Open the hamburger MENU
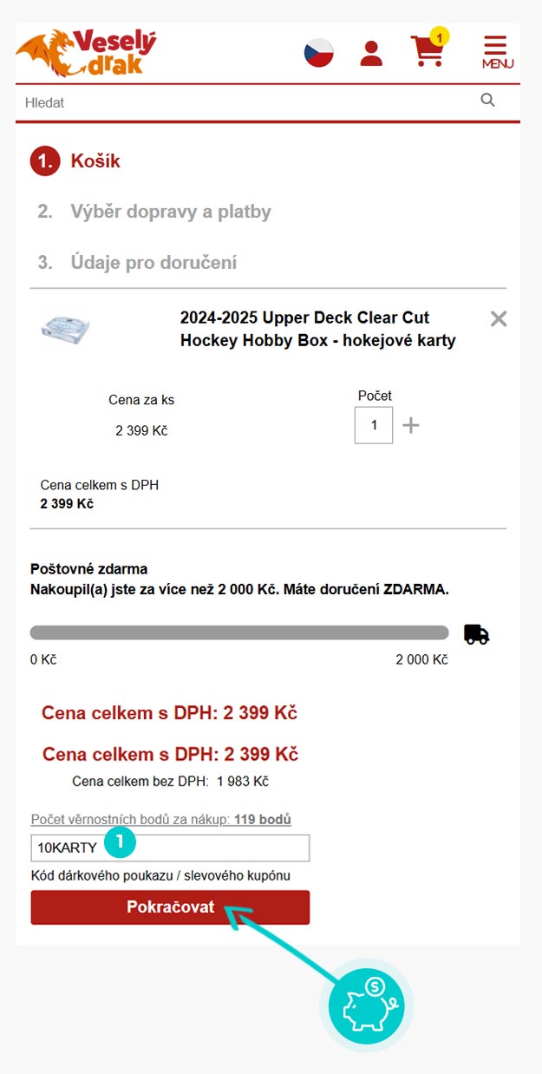The width and height of the screenshot is (542, 1074). tap(497, 52)
